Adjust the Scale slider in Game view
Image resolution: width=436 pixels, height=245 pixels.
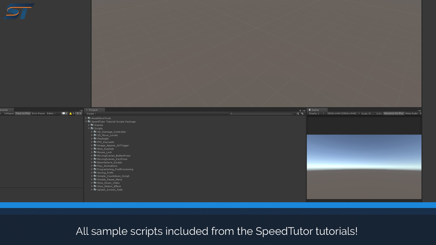coord(370,113)
